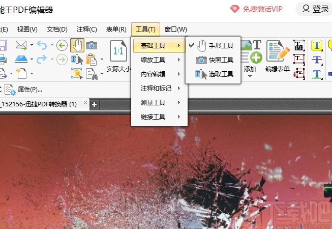Screen dimensions: 332x229
Task: Select the typewriter text tool icon
Action: 299,45
